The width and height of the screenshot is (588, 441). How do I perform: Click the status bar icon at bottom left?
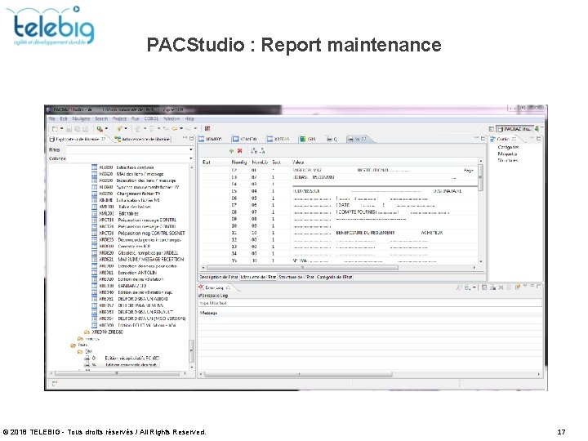[x=55, y=383]
